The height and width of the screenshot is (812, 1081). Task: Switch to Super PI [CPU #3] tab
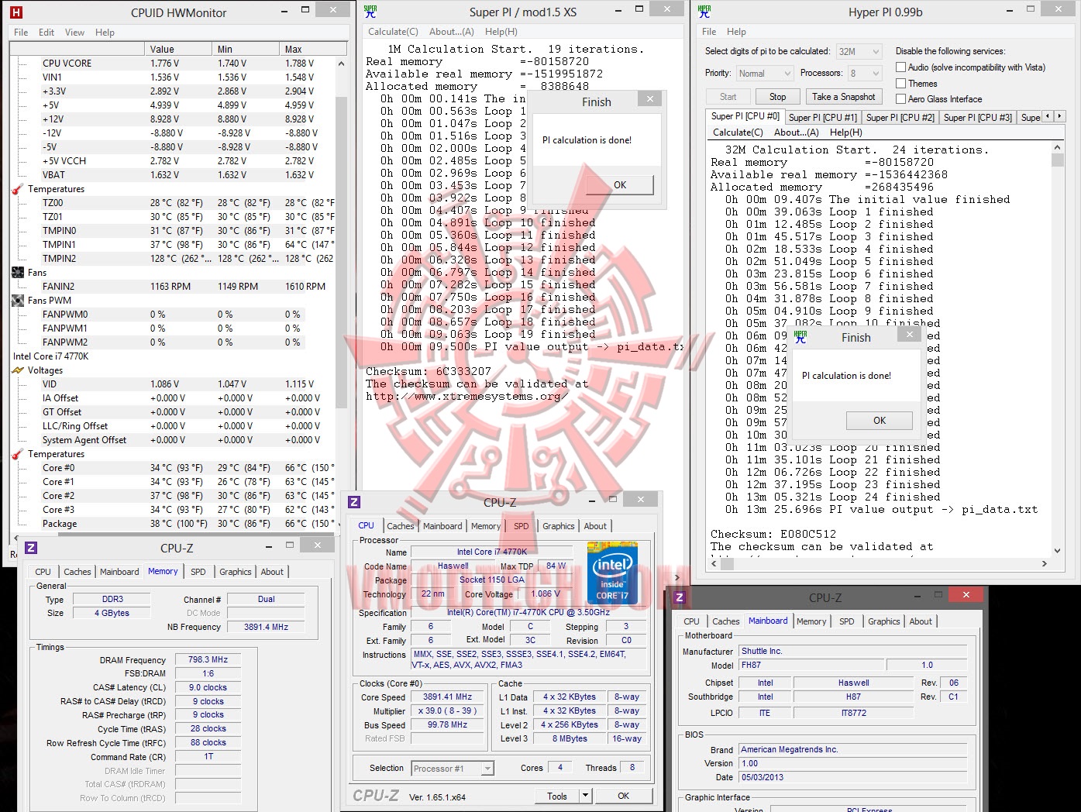(x=977, y=118)
